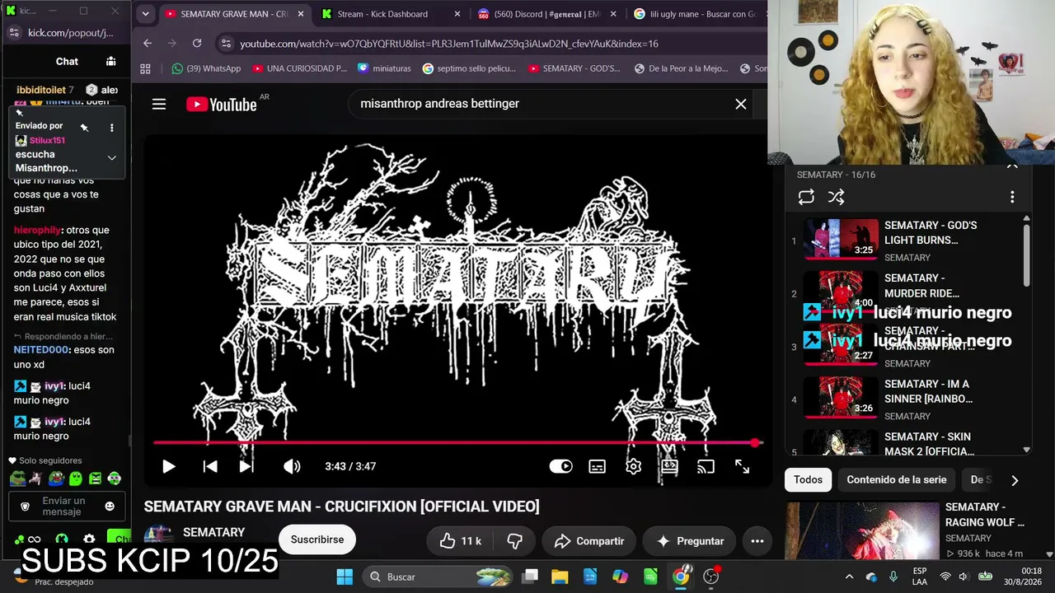
Task: Click the YouTube address bar URL
Action: tap(449, 44)
